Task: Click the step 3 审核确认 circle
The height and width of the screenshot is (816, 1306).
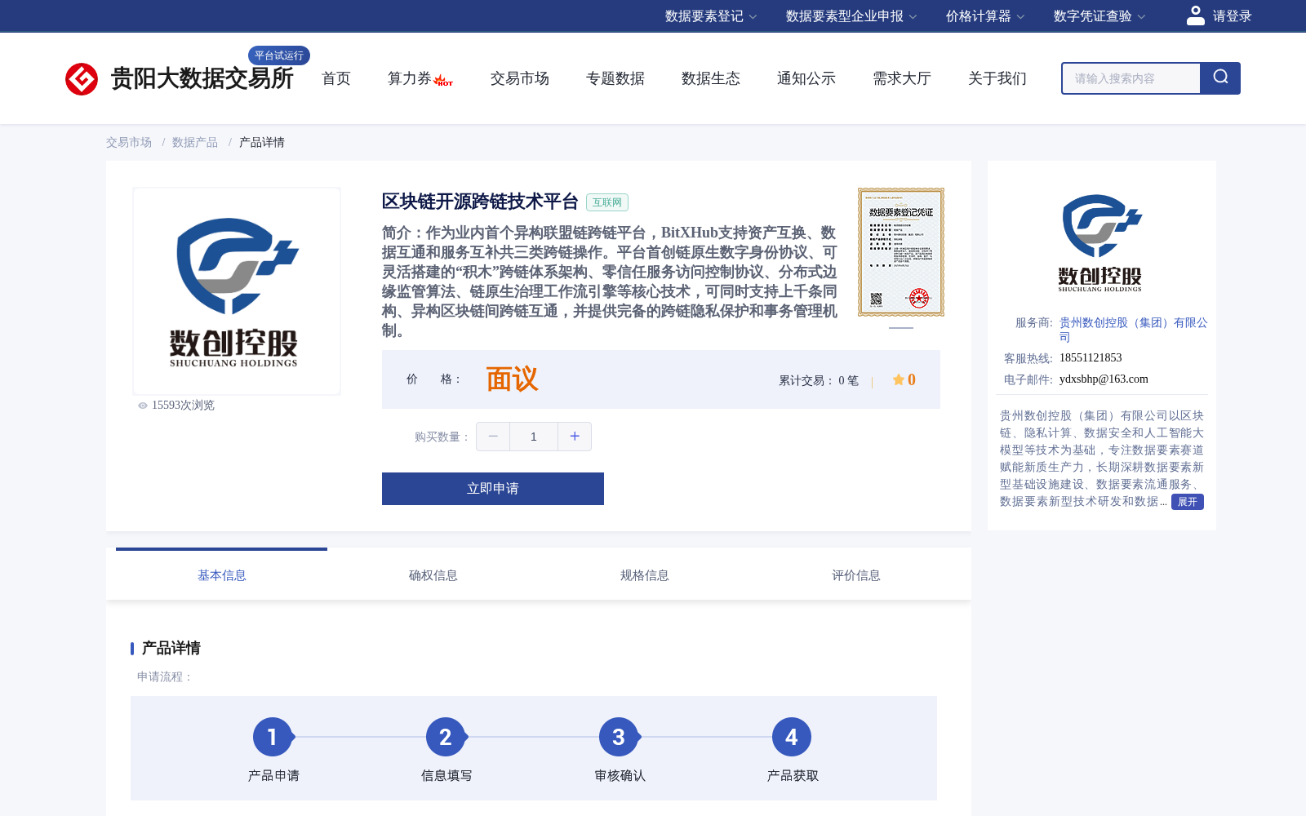Action: point(619,737)
